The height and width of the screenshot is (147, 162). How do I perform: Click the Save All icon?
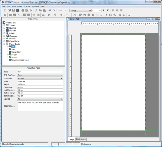17,10
